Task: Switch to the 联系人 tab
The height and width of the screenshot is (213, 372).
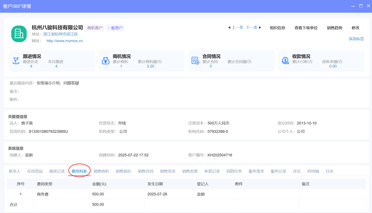Action: pyautogui.click(x=14, y=171)
